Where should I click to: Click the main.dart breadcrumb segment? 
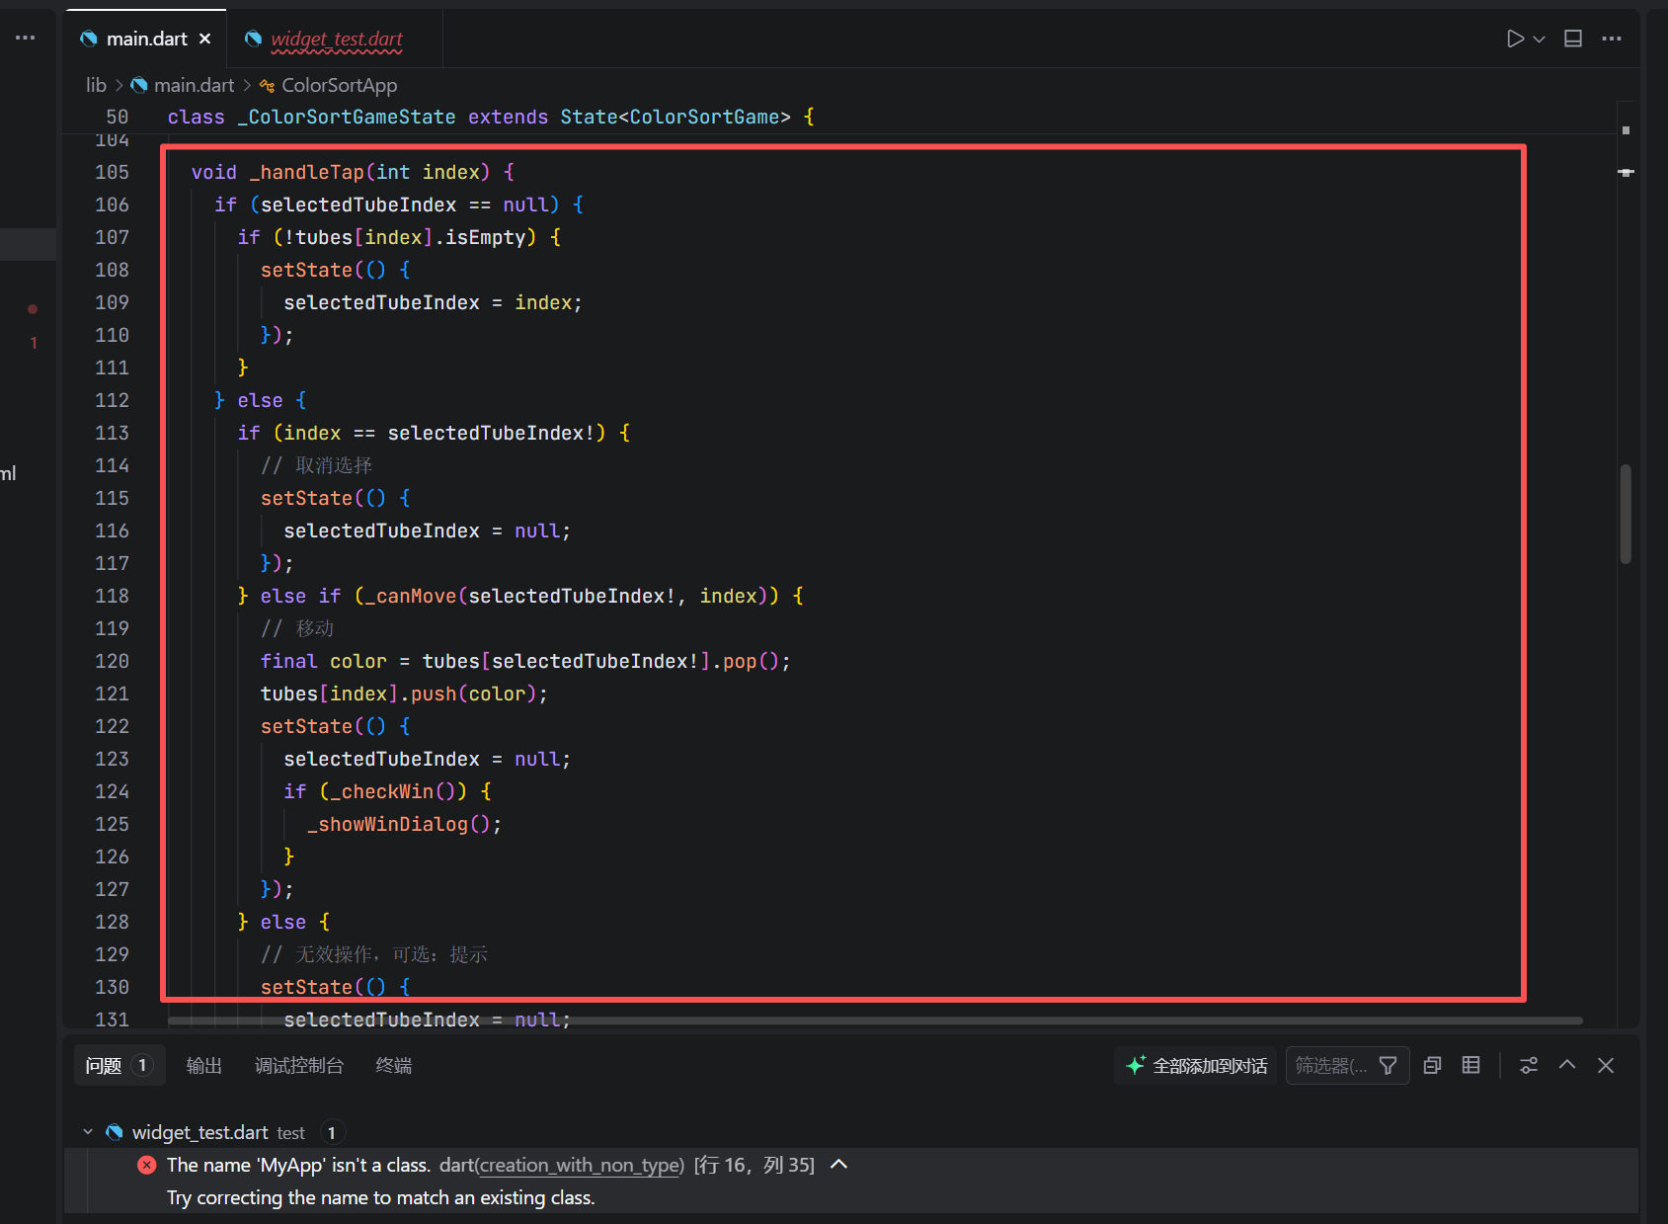pos(195,85)
